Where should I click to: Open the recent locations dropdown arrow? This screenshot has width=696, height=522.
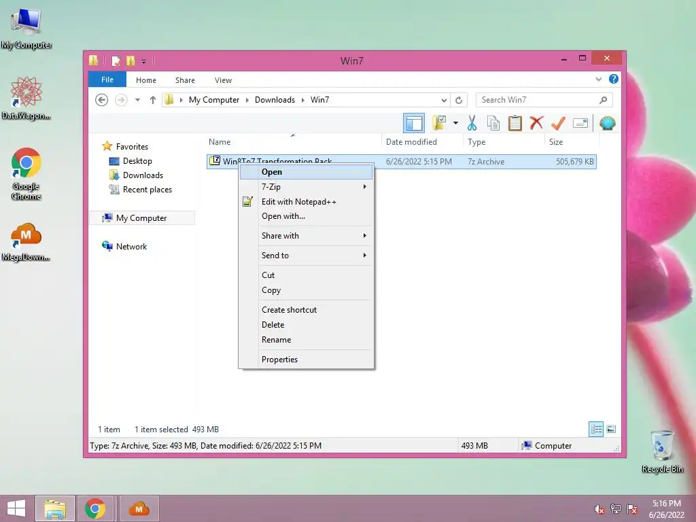coord(137,100)
